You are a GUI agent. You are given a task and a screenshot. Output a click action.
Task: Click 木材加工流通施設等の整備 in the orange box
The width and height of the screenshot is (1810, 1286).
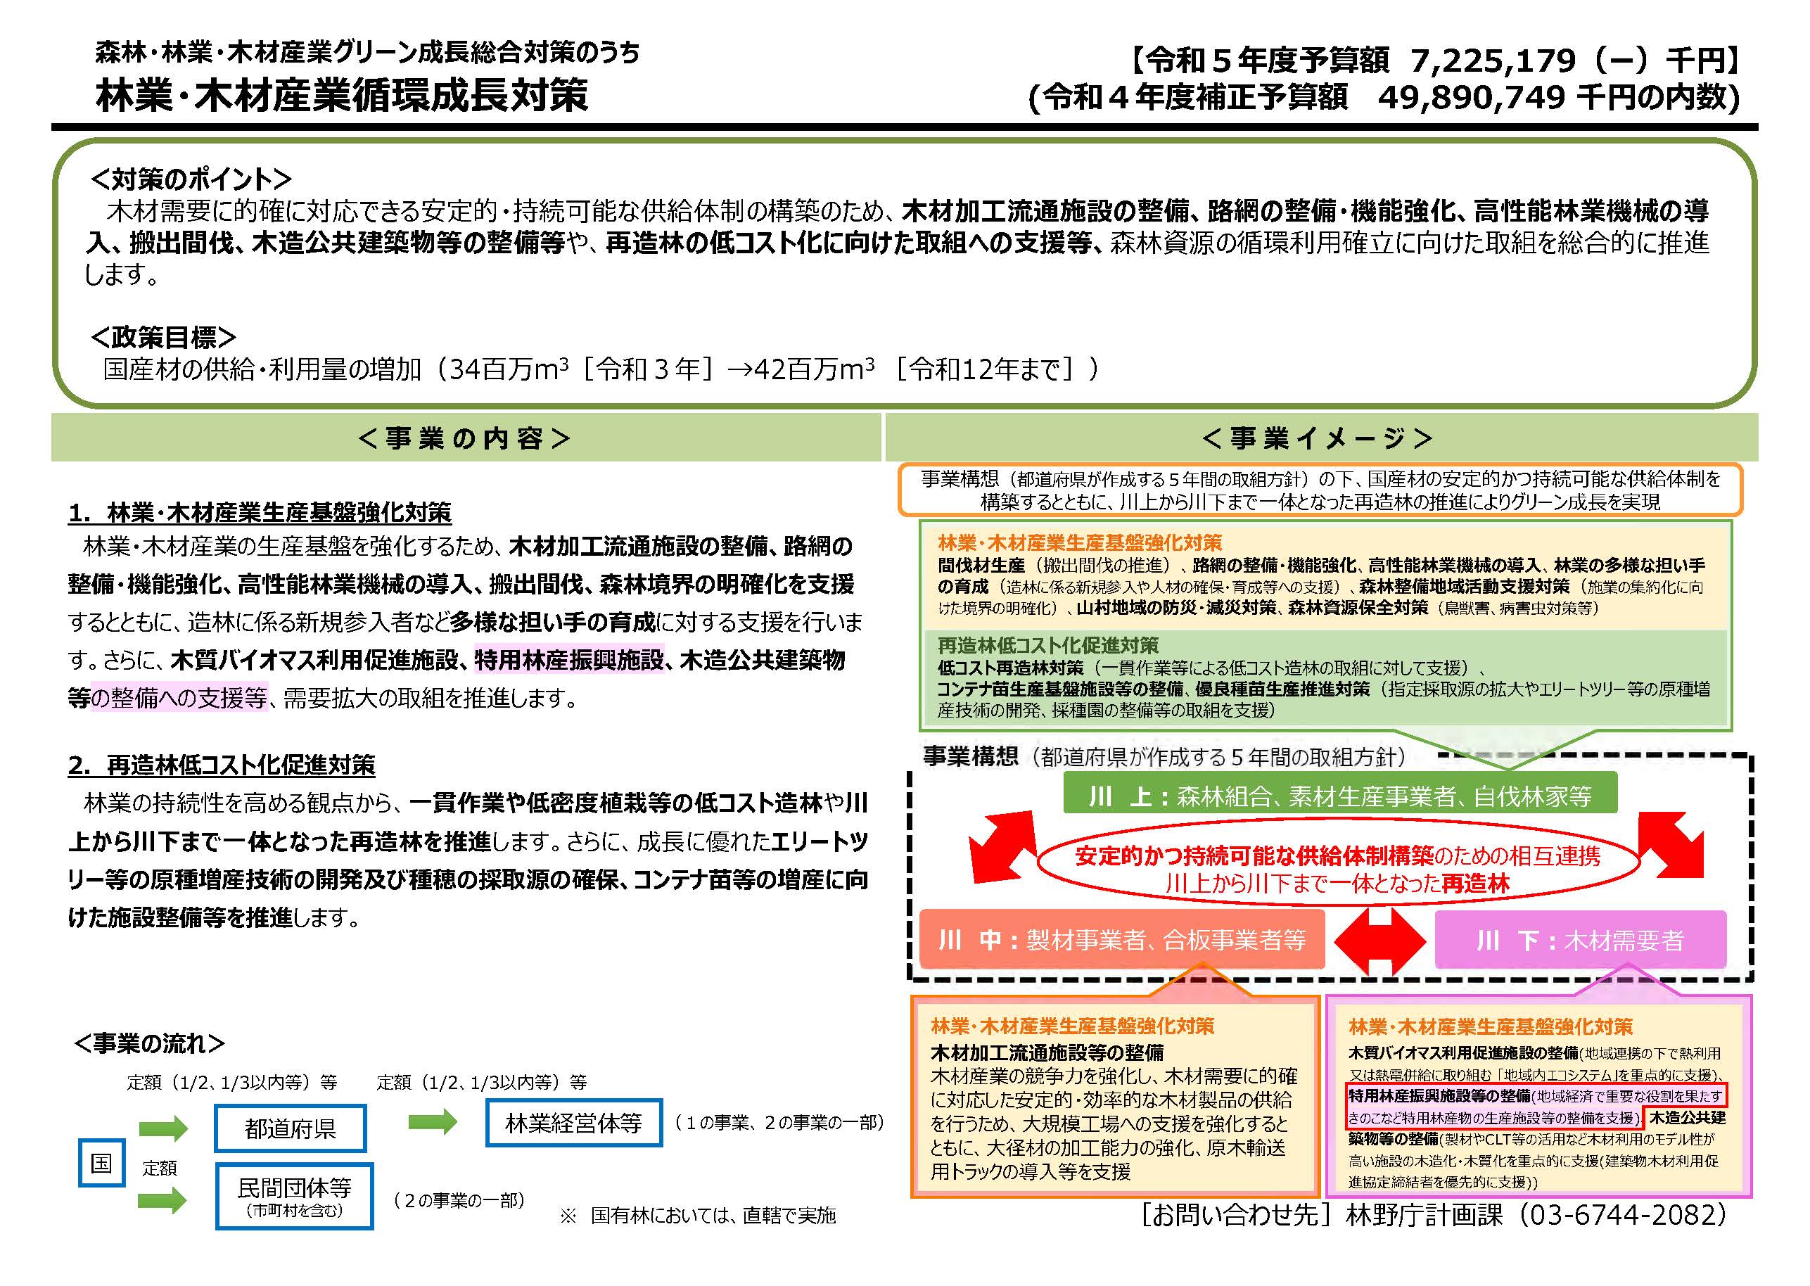click(x=1047, y=1052)
